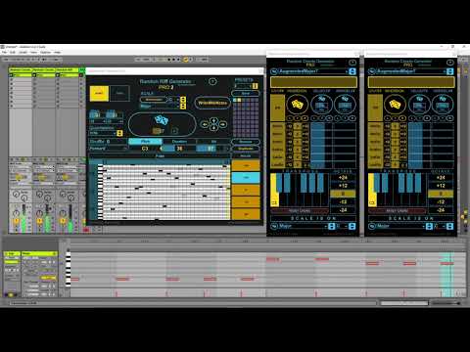Click the blue velocity bars in left Chords Generator

(317, 145)
